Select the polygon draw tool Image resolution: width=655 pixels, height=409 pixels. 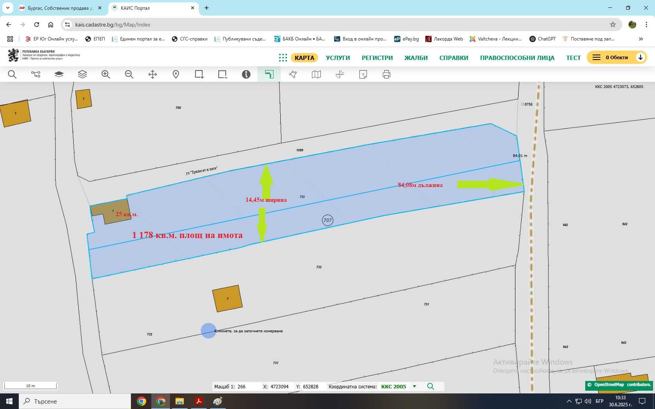293,74
